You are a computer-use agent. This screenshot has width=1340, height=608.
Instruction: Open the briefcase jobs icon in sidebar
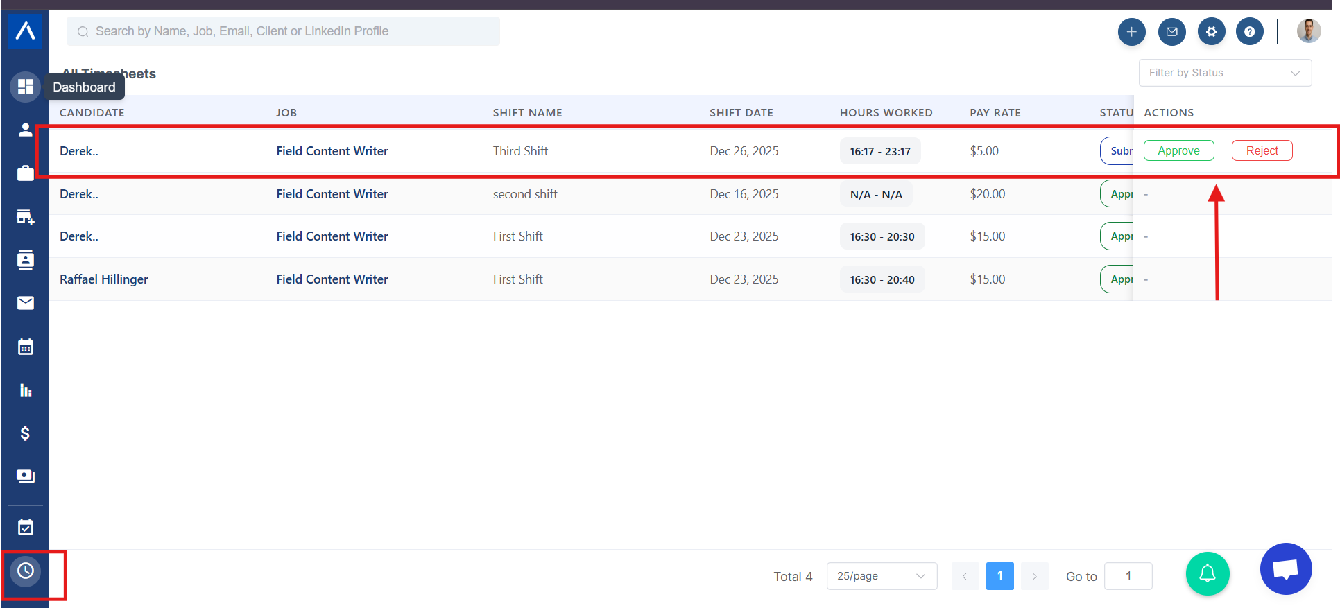tap(26, 173)
